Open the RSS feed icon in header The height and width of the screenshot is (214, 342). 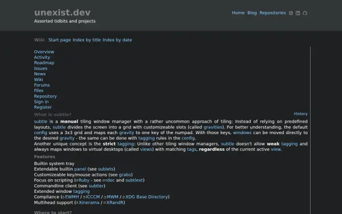pos(291,13)
